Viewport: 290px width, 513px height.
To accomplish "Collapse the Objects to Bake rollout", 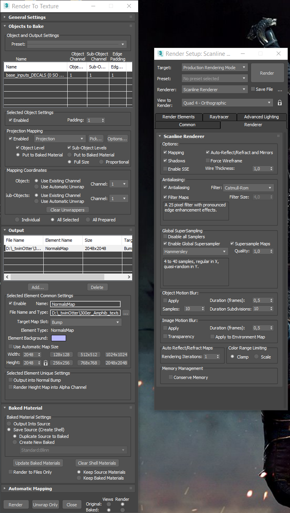I will pyautogui.click(x=4, y=26).
